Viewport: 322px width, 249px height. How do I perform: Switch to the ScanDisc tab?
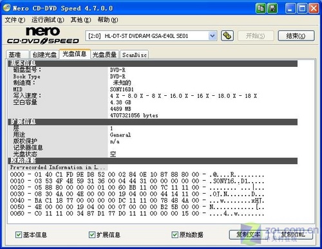[x=135, y=55]
